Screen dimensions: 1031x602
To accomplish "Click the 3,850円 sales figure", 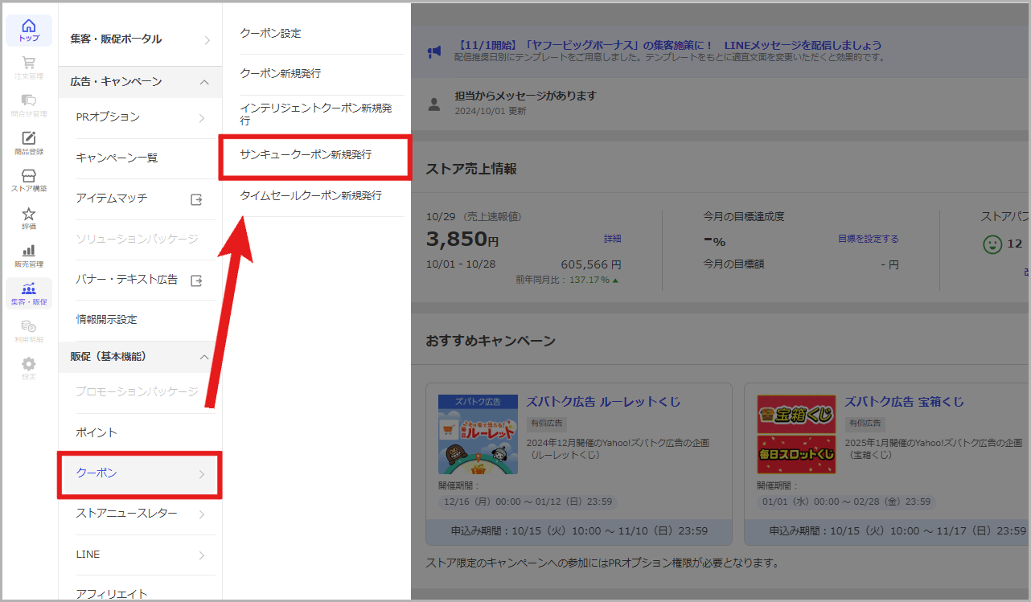I will [462, 239].
